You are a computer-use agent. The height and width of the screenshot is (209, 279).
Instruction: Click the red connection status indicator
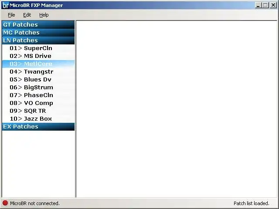[5, 203]
